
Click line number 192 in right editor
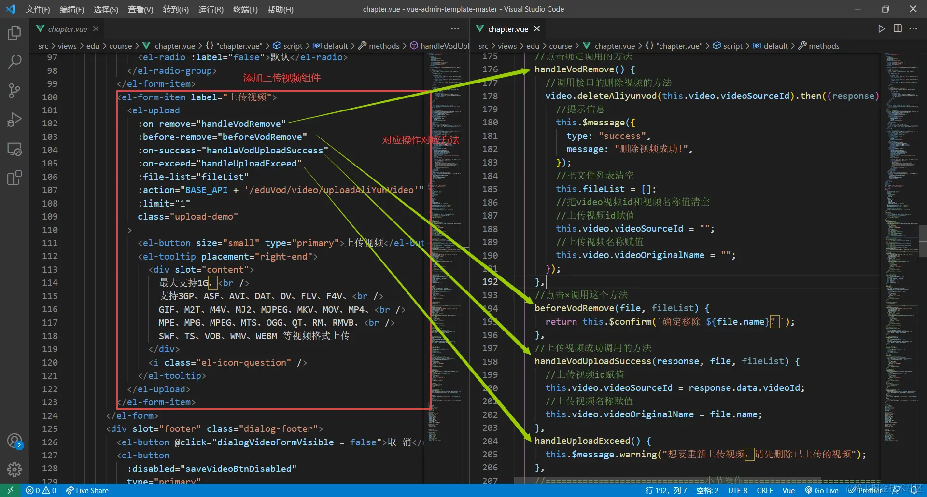pos(490,281)
